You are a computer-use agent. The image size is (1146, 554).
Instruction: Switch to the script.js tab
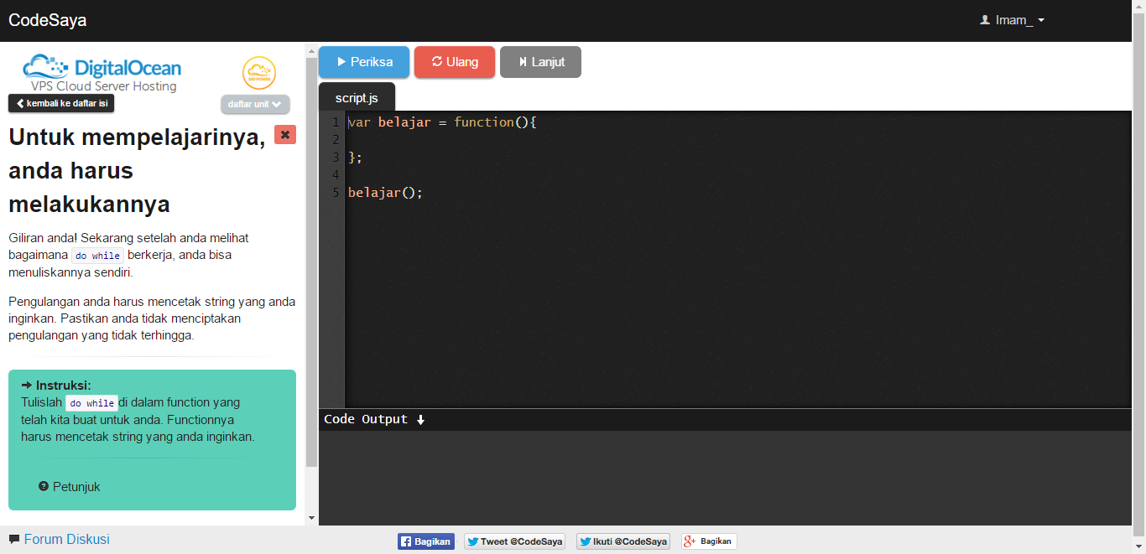tap(357, 96)
